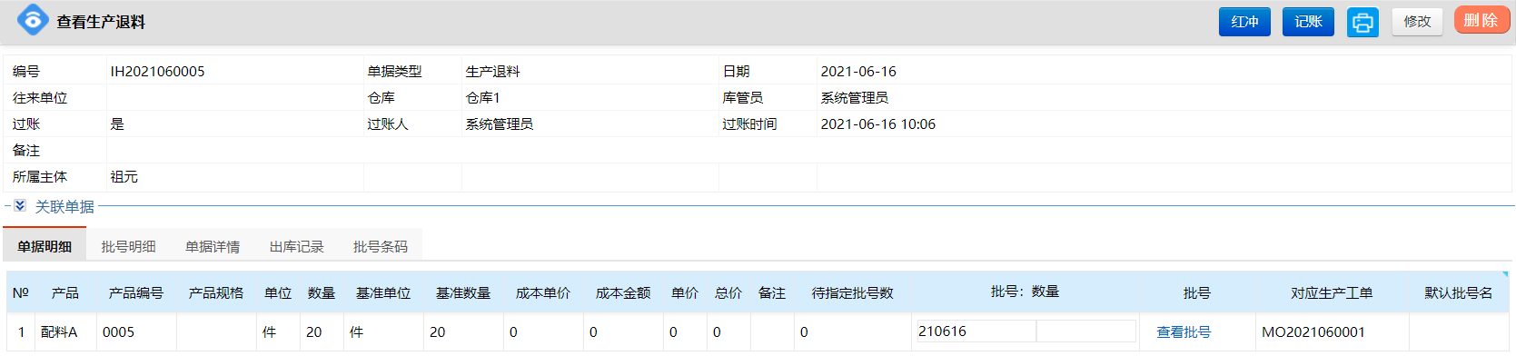1516x356 pixels.
Task: Click the № column header
Action: (x=21, y=293)
